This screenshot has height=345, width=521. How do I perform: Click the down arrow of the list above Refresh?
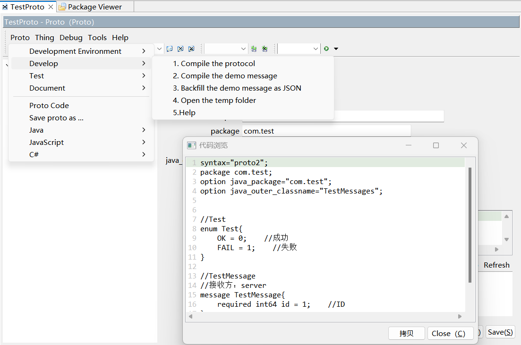tap(507, 239)
